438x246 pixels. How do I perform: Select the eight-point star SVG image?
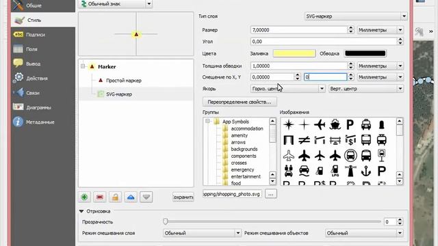tap(289, 124)
